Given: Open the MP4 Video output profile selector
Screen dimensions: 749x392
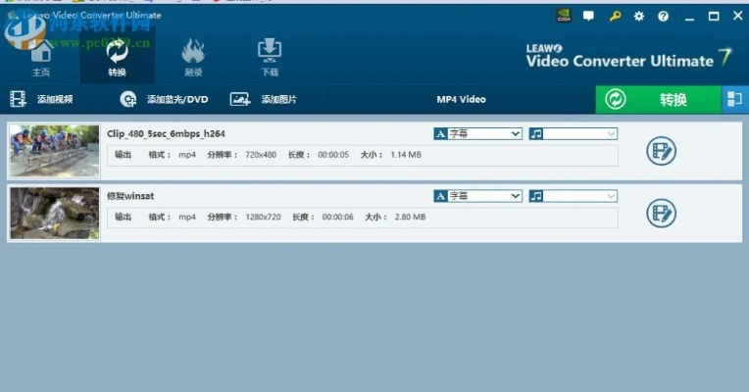Looking at the screenshot, I should click(461, 99).
